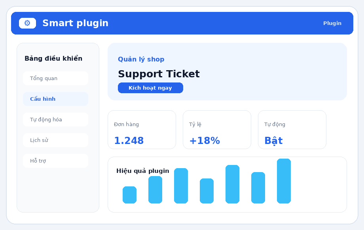Image resolution: width=364 pixels, height=230 pixels.
Task: Click the first shortest chart bar
Action: [x=129, y=195]
